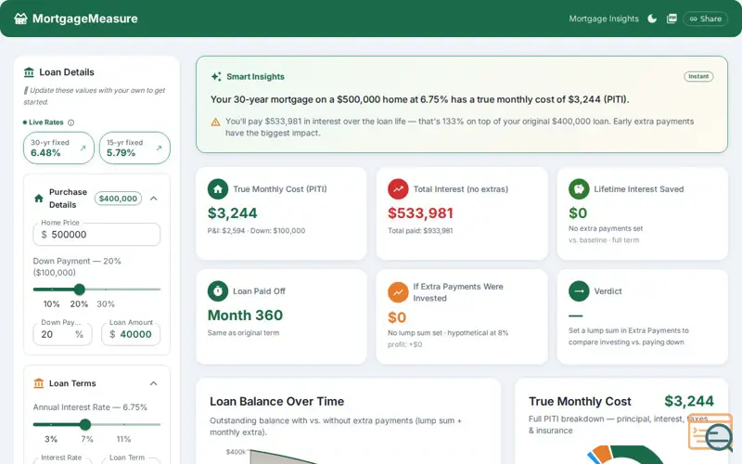
Task: Click the Loan Details bank icon
Action: (x=29, y=72)
